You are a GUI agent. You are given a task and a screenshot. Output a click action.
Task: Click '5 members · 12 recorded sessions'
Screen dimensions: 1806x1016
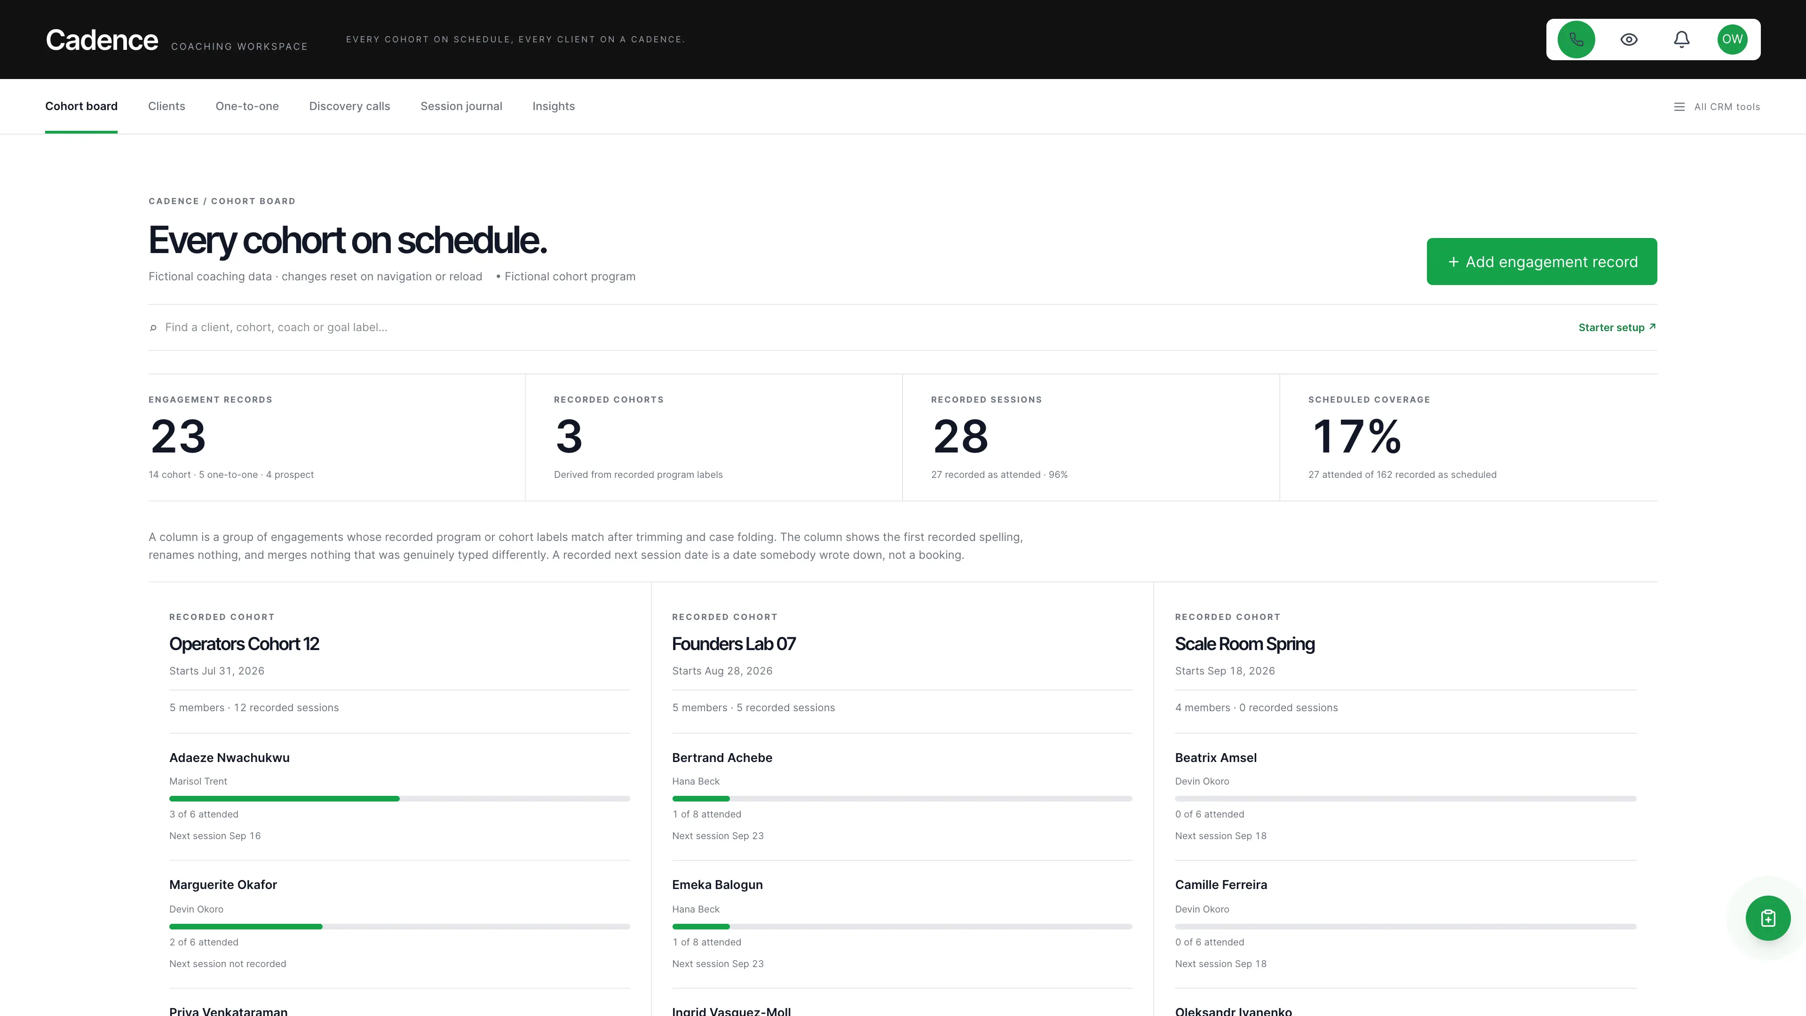point(254,707)
